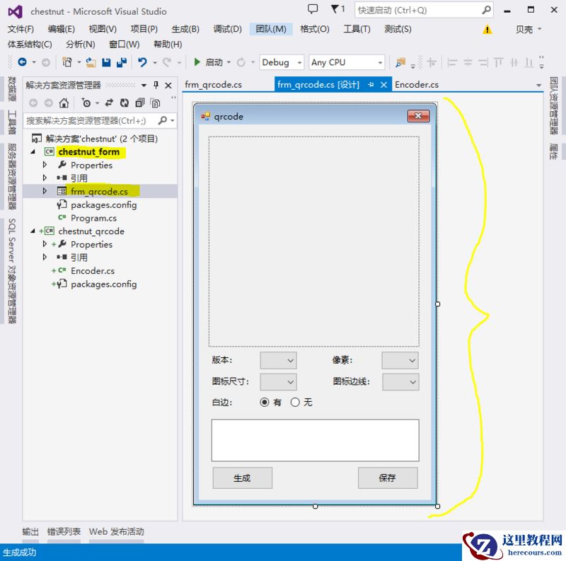Switch to the Encoder.cs tab
This screenshot has height=561, width=566.
(x=416, y=85)
